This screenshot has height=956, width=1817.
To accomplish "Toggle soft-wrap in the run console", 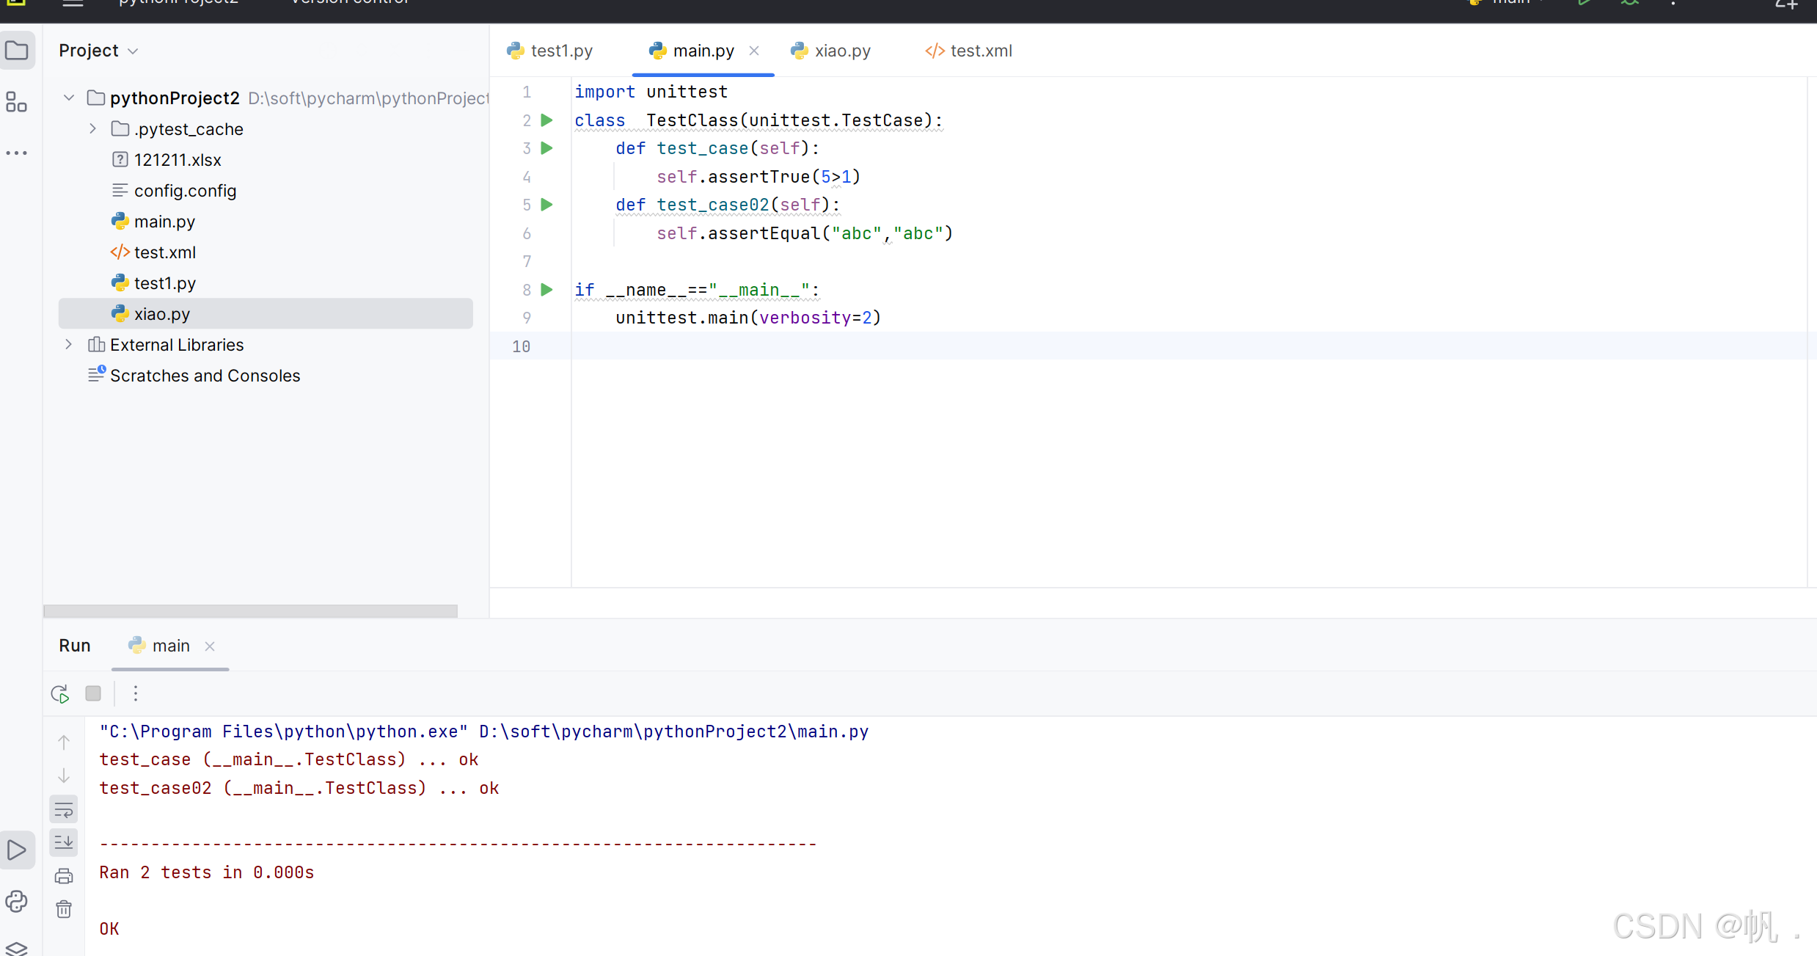I will 64,809.
